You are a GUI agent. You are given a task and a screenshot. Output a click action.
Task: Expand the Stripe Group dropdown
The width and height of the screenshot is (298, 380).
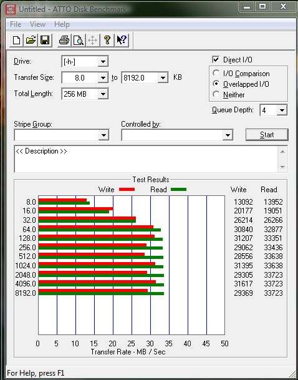click(x=103, y=135)
